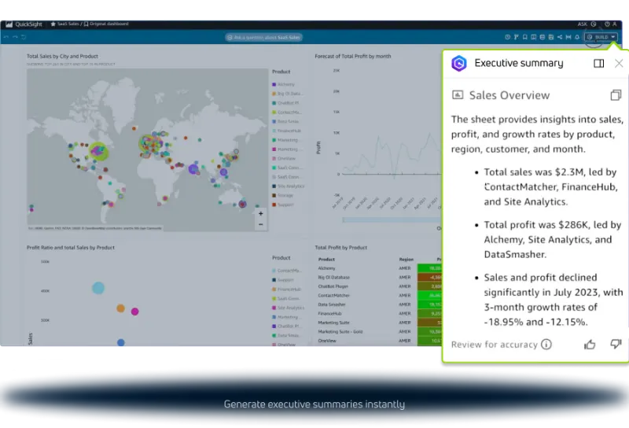This screenshot has width=629, height=428.
Task: Share the dashboard via share icon
Action: click(x=560, y=37)
